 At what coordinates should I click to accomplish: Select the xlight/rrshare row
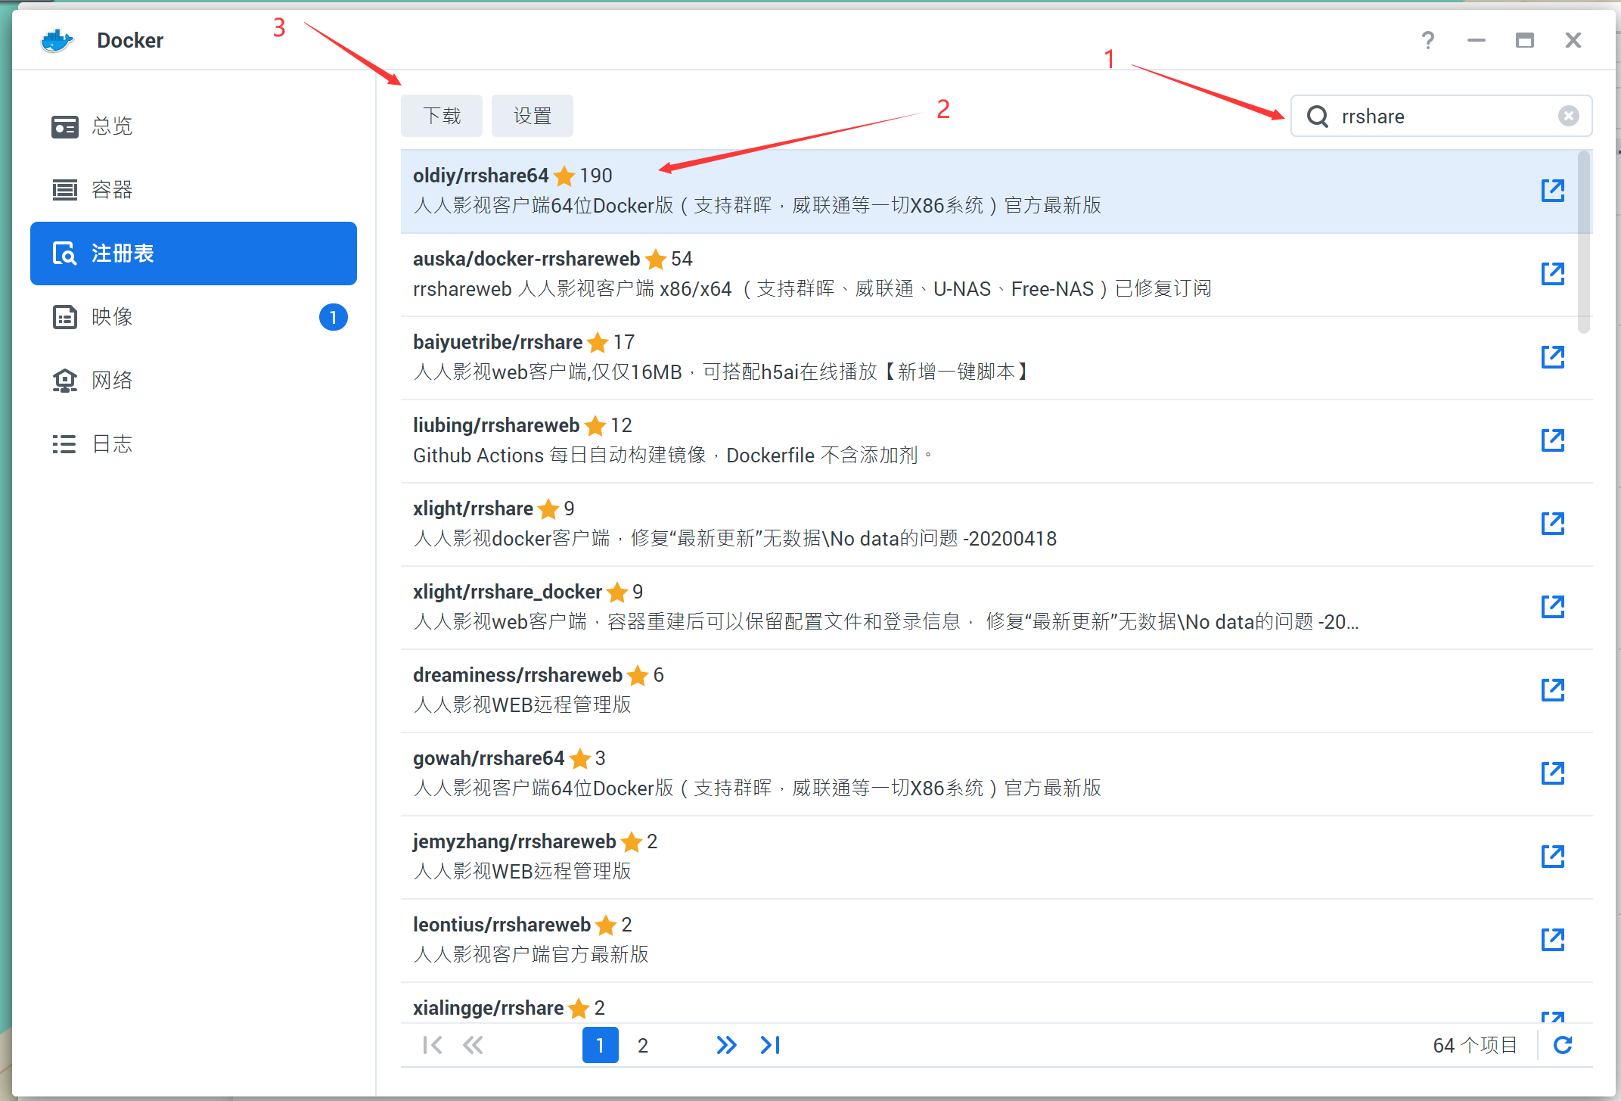[x=997, y=524]
